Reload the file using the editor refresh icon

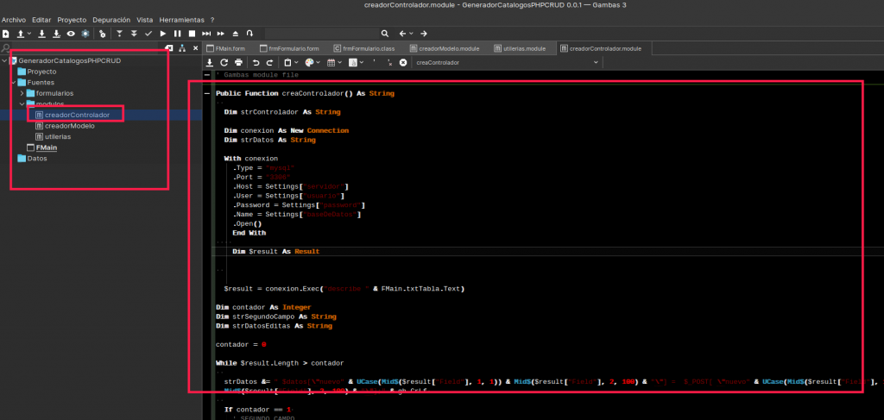pyautogui.click(x=224, y=63)
